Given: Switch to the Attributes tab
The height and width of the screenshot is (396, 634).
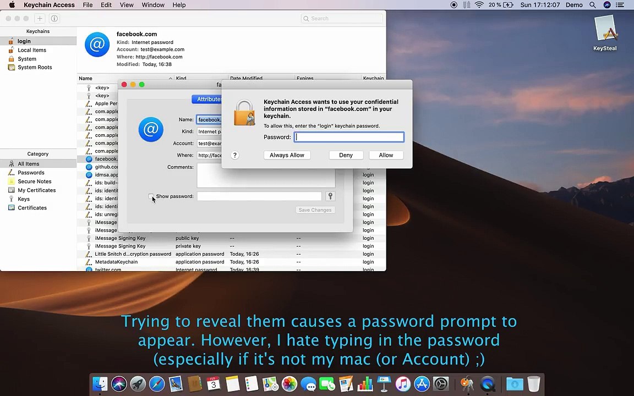Looking at the screenshot, I should 207,99.
